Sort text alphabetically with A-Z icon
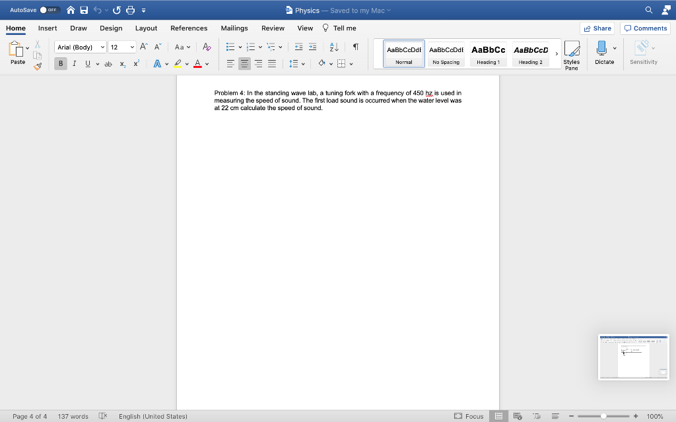The width and height of the screenshot is (676, 422). [334, 47]
